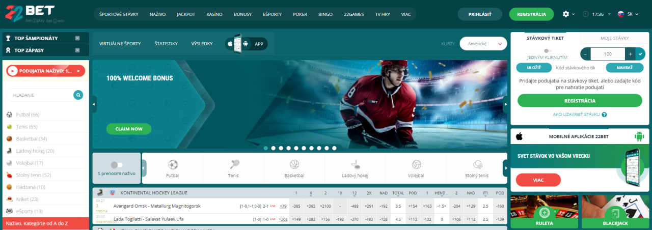Viewport: 652px width, 230px height.
Task: Select the Tenis racket icon filter
Action: [234, 165]
